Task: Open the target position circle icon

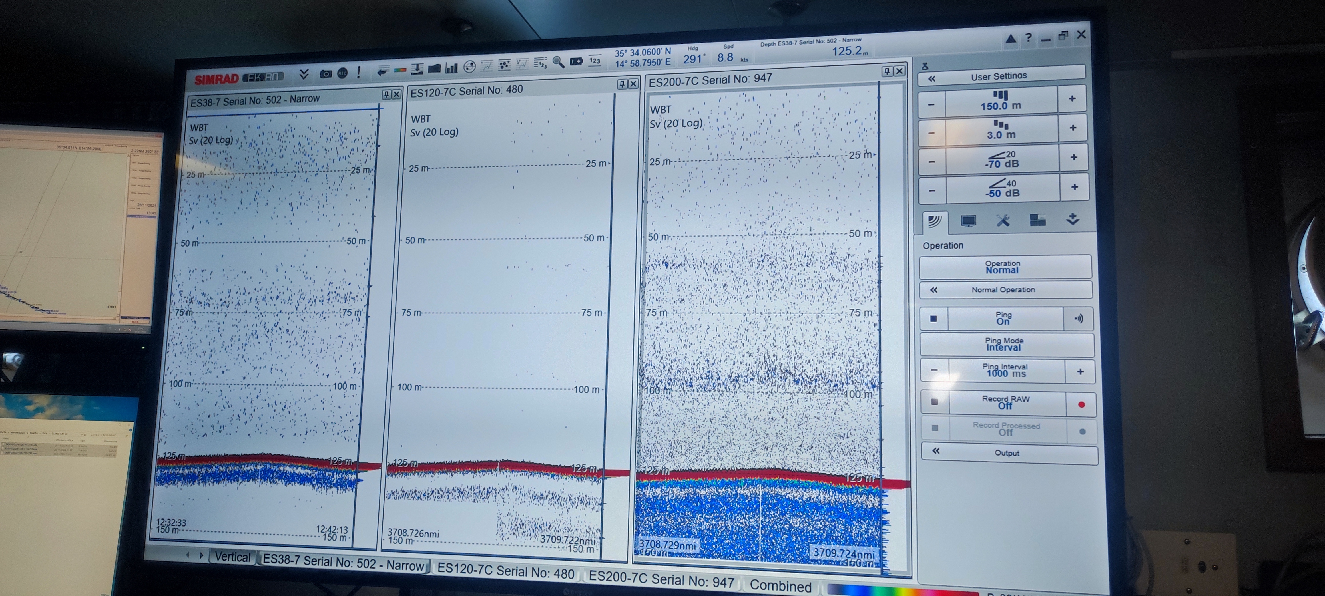Action: (x=469, y=66)
